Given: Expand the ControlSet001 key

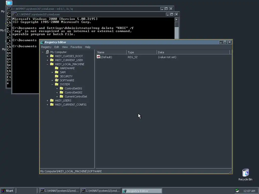Looking at the screenshot, I should click(57, 88).
